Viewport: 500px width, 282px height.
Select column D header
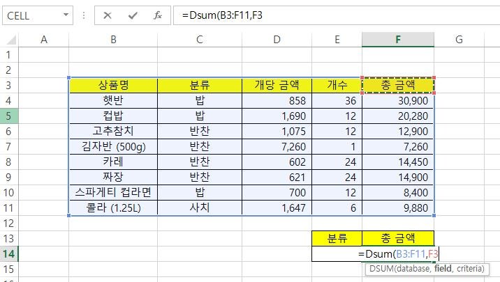[x=277, y=40]
